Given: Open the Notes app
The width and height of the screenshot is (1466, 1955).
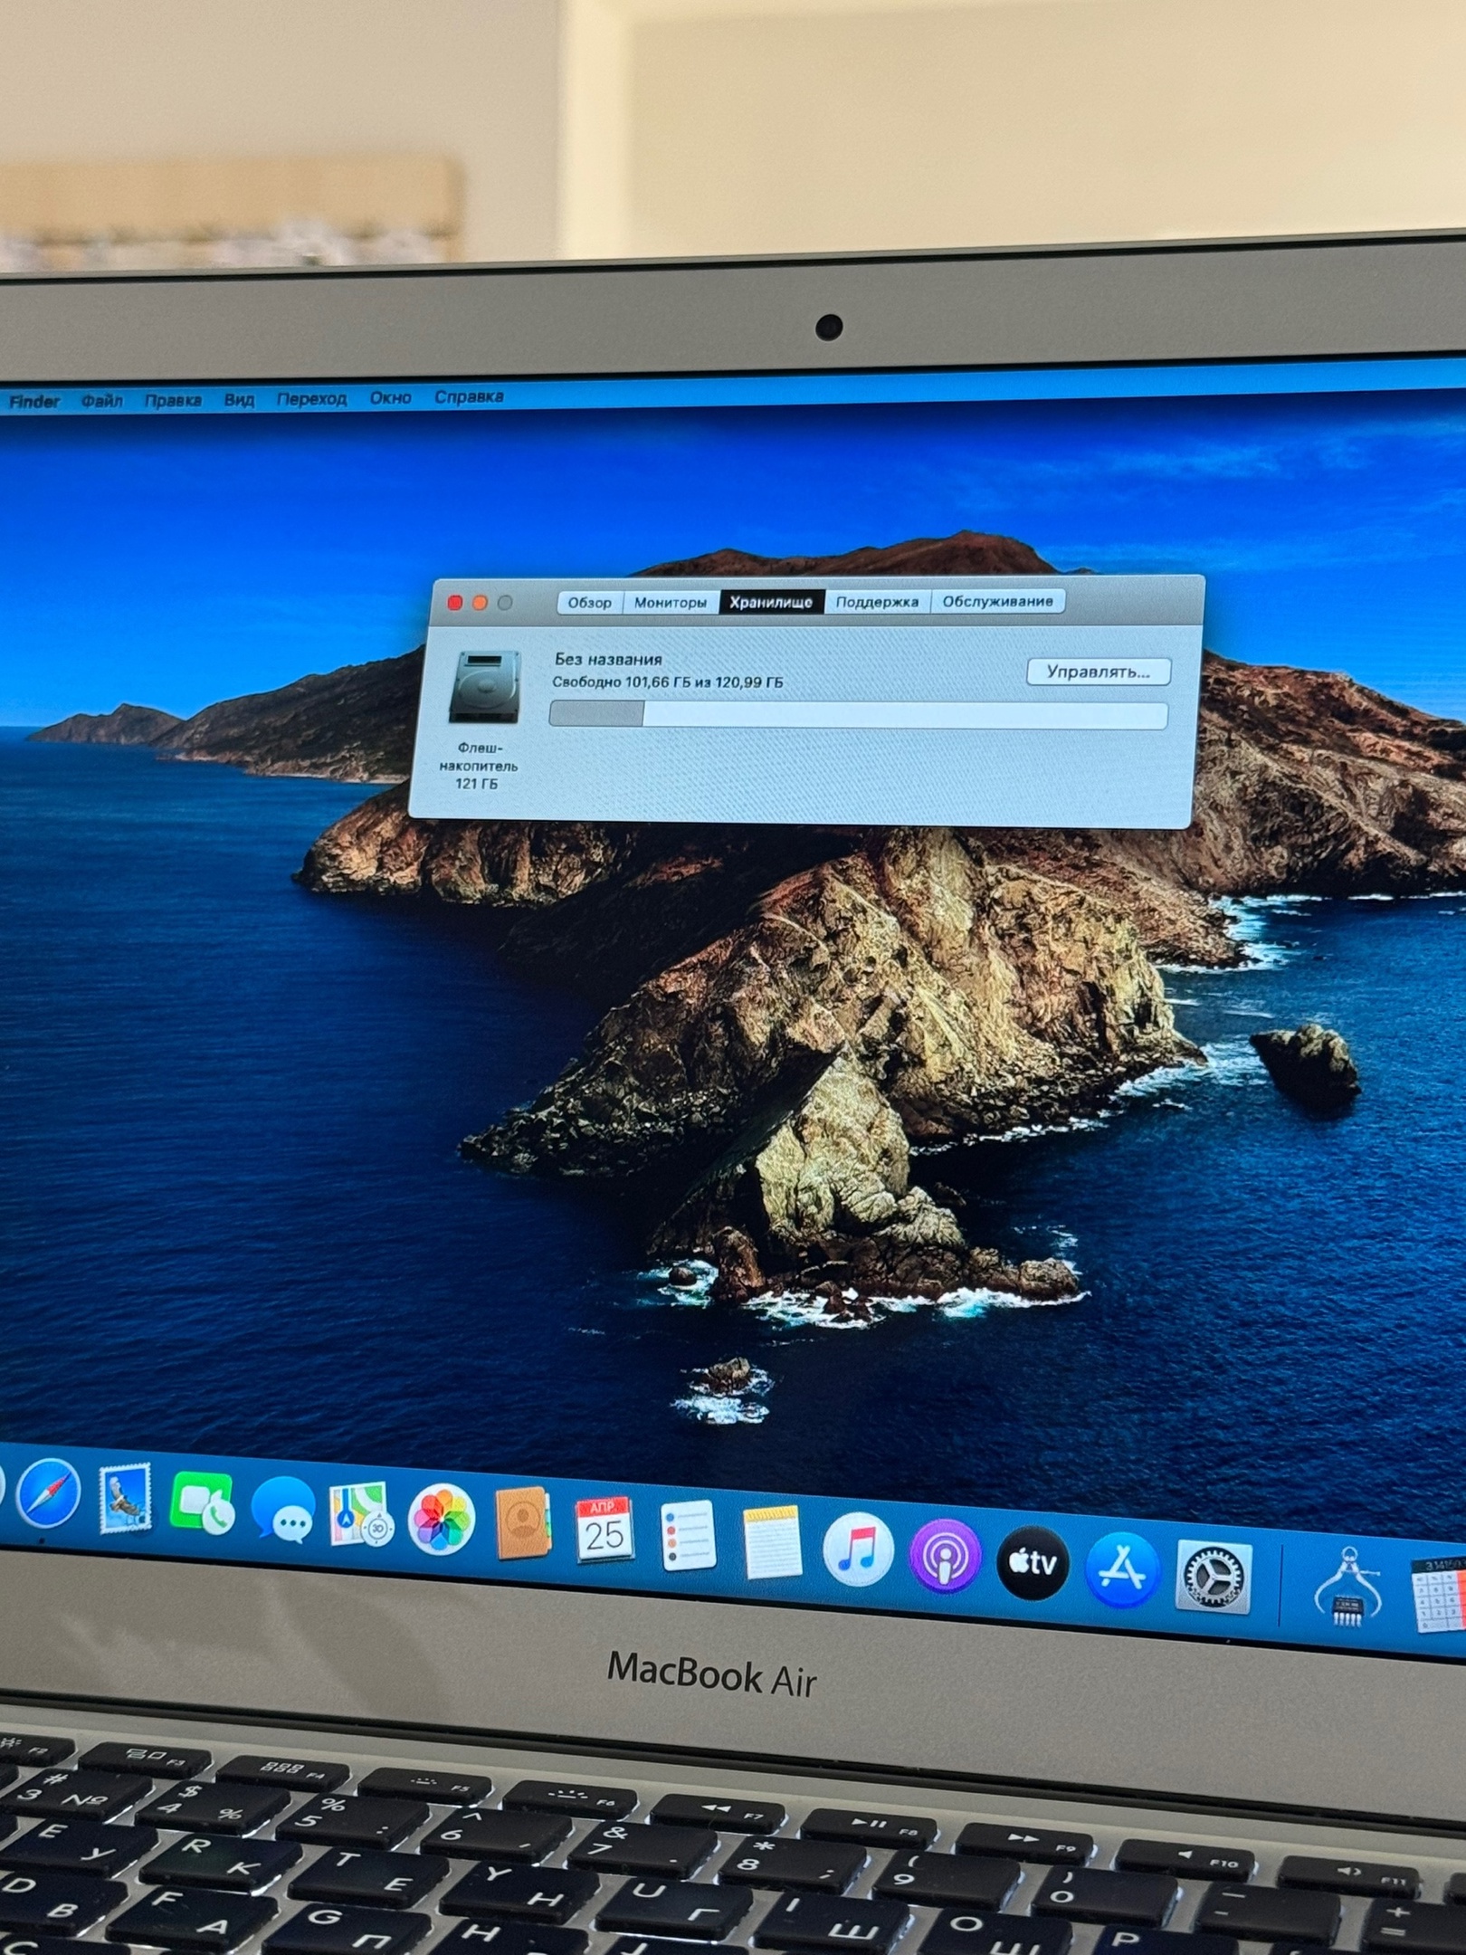Looking at the screenshot, I should click(771, 1541).
